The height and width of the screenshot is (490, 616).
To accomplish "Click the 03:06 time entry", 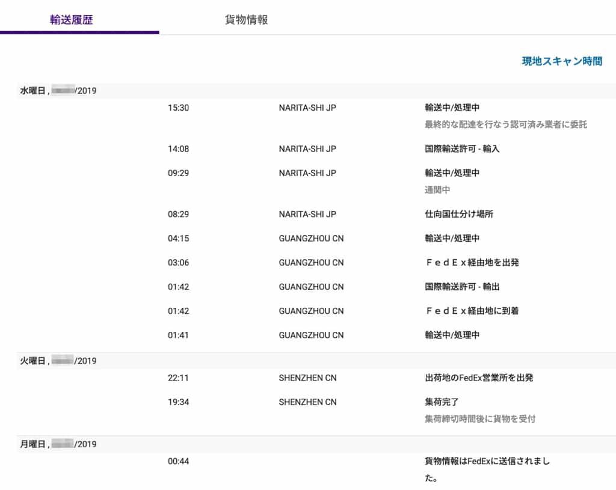I will (x=178, y=263).
